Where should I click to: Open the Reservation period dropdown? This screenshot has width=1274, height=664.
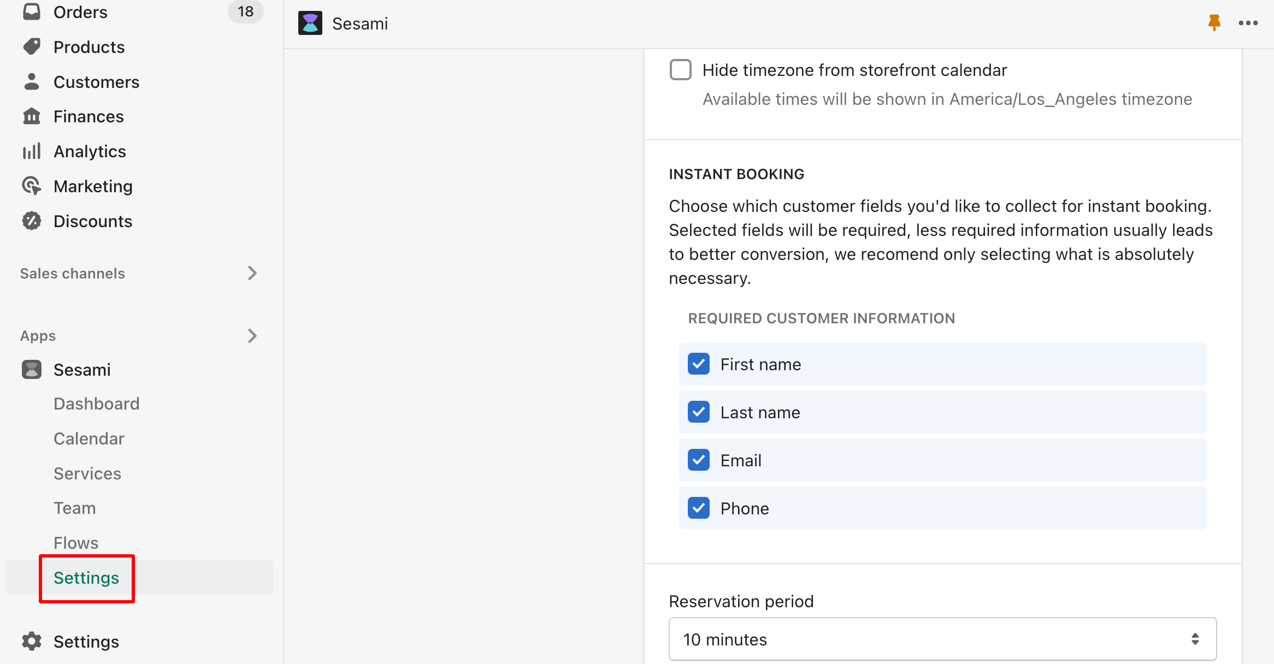[943, 639]
